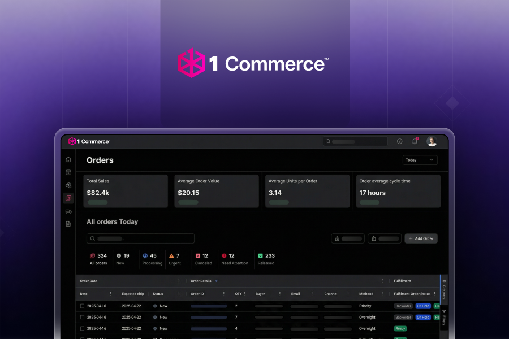509x339 pixels.
Task: Open the Order ID column three-dot menu
Action: 223,294
